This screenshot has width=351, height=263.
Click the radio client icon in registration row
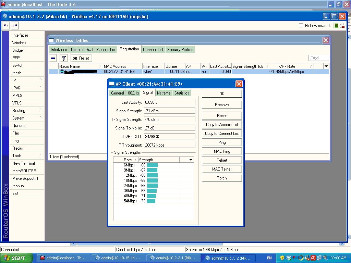pyautogui.click(x=62, y=72)
